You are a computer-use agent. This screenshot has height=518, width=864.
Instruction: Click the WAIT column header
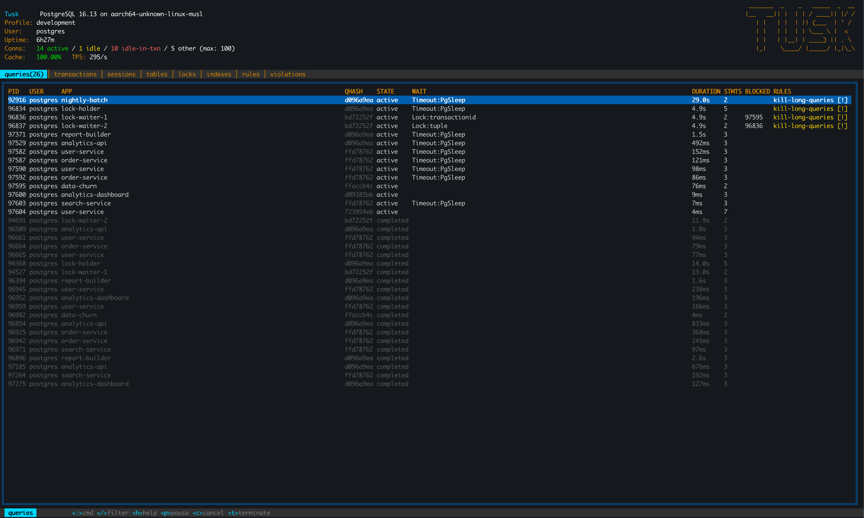point(419,92)
